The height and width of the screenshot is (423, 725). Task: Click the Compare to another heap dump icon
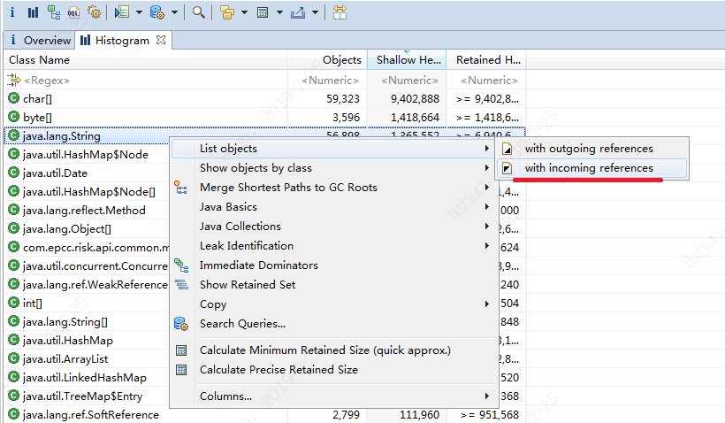coord(340,12)
